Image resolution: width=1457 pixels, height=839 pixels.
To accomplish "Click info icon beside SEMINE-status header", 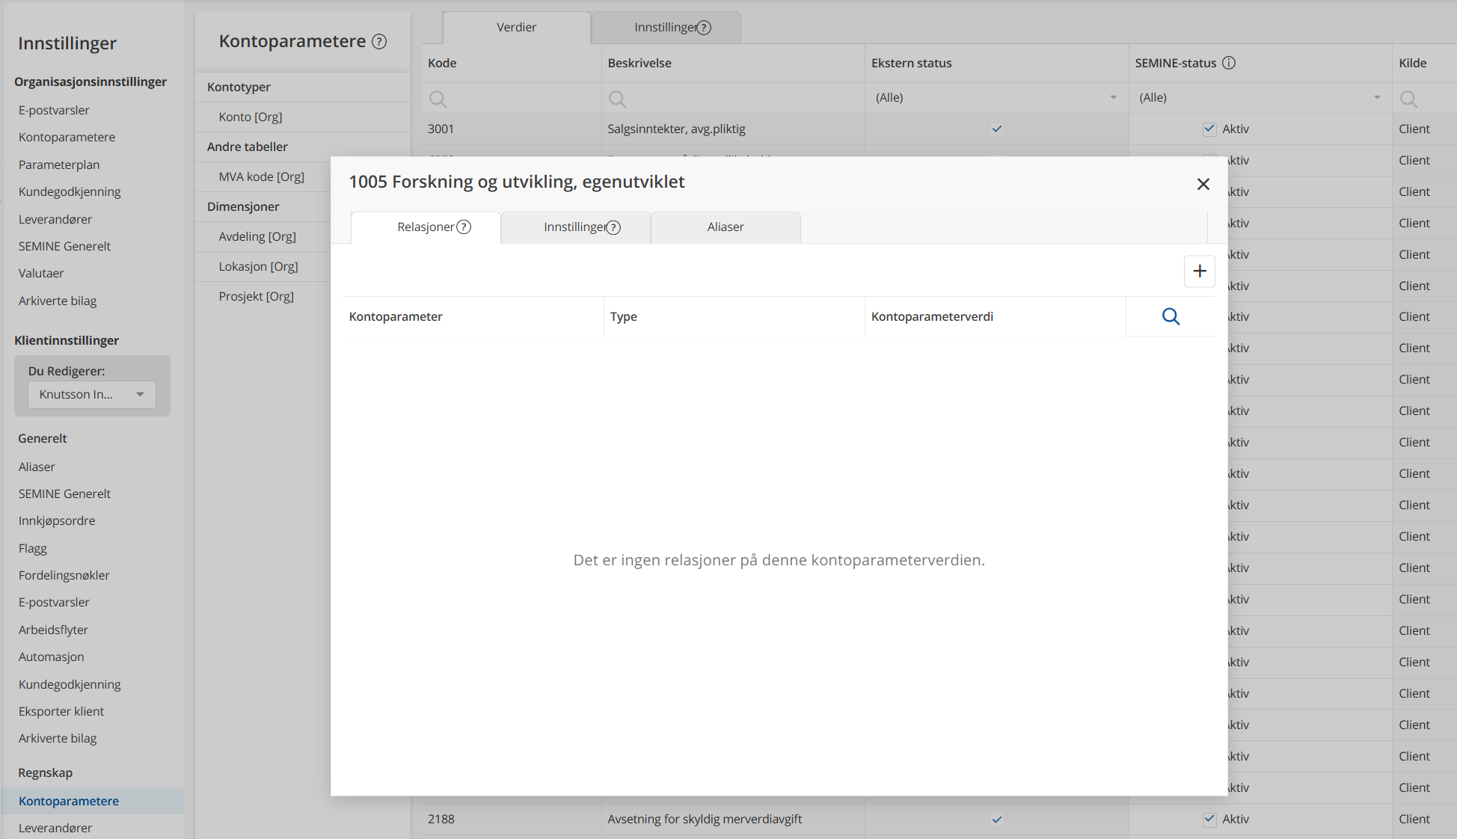I will tap(1229, 63).
